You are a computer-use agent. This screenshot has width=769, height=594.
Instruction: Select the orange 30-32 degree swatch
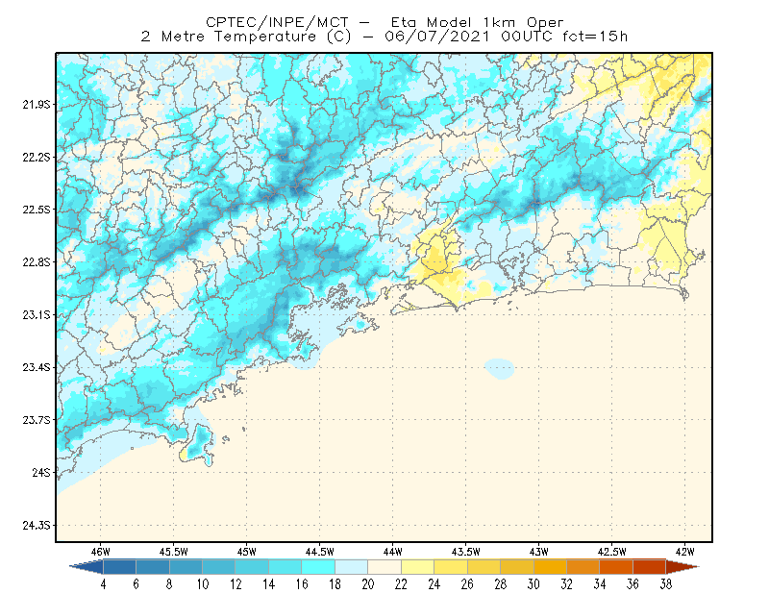(550, 567)
